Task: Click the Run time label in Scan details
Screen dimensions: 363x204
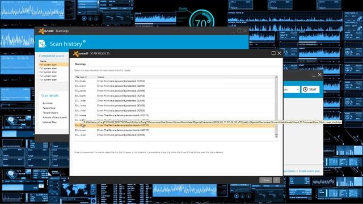Action: (48, 103)
